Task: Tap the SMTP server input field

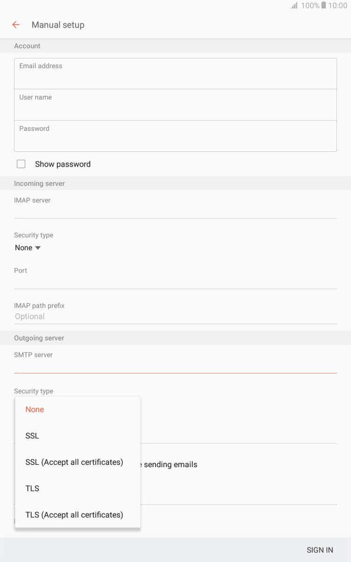Action: point(175,366)
